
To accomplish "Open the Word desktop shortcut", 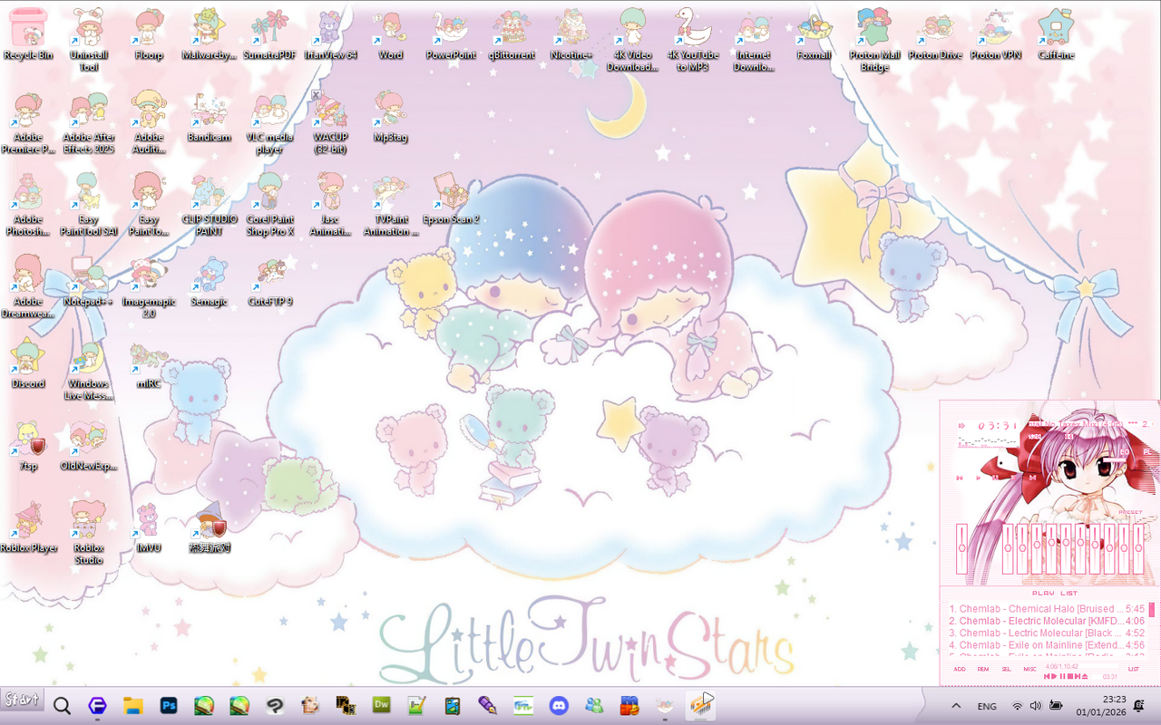I will point(390,34).
